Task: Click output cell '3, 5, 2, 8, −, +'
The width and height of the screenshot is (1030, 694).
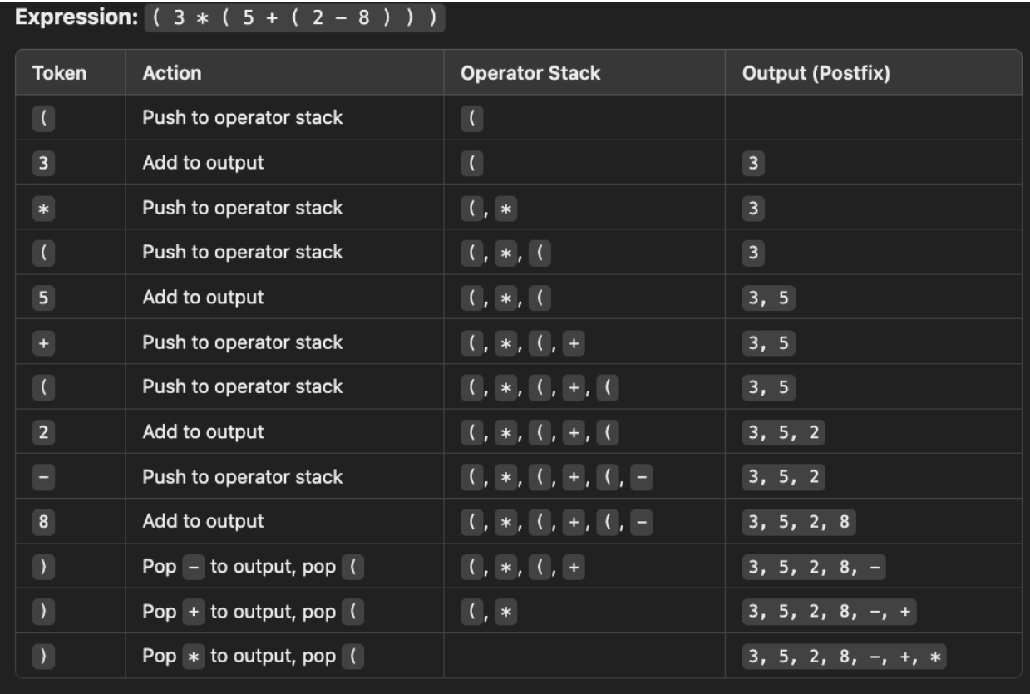Action: (x=829, y=612)
